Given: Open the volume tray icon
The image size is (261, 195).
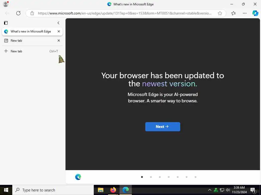Looking at the screenshot, I should coord(228,190).
